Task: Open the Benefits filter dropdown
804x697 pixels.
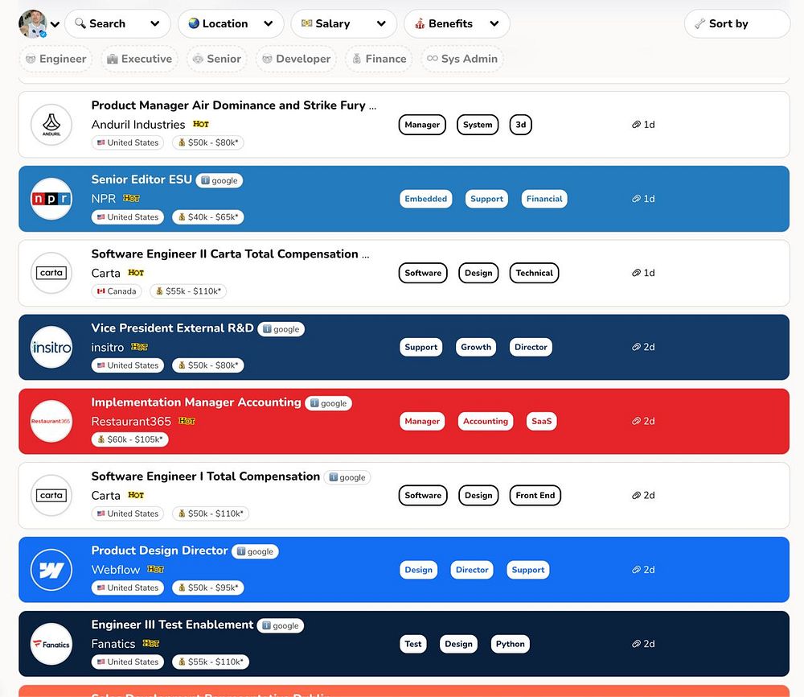Action: click(x=457, y=23)
